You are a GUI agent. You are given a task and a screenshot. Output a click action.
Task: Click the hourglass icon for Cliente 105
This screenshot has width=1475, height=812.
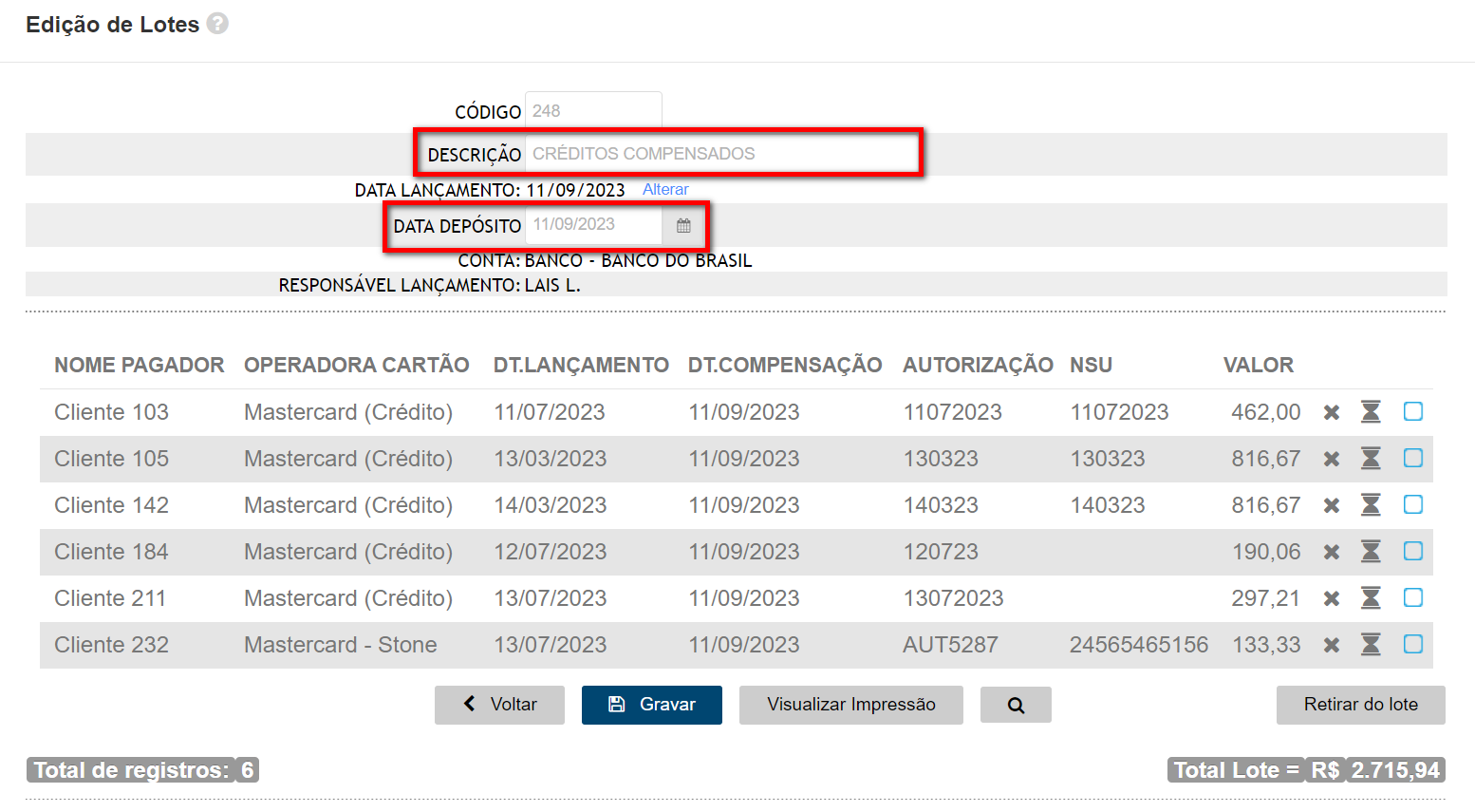coord(1371,459)
